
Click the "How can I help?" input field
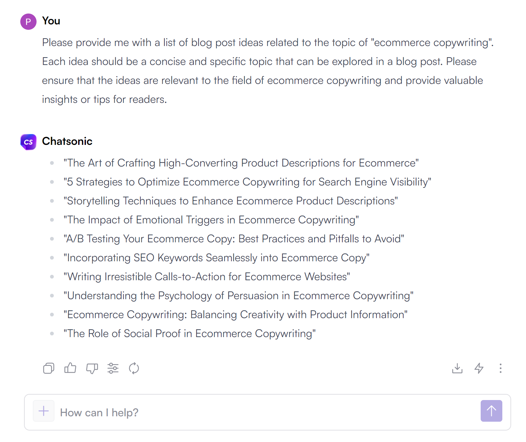[x=264, y=413]
